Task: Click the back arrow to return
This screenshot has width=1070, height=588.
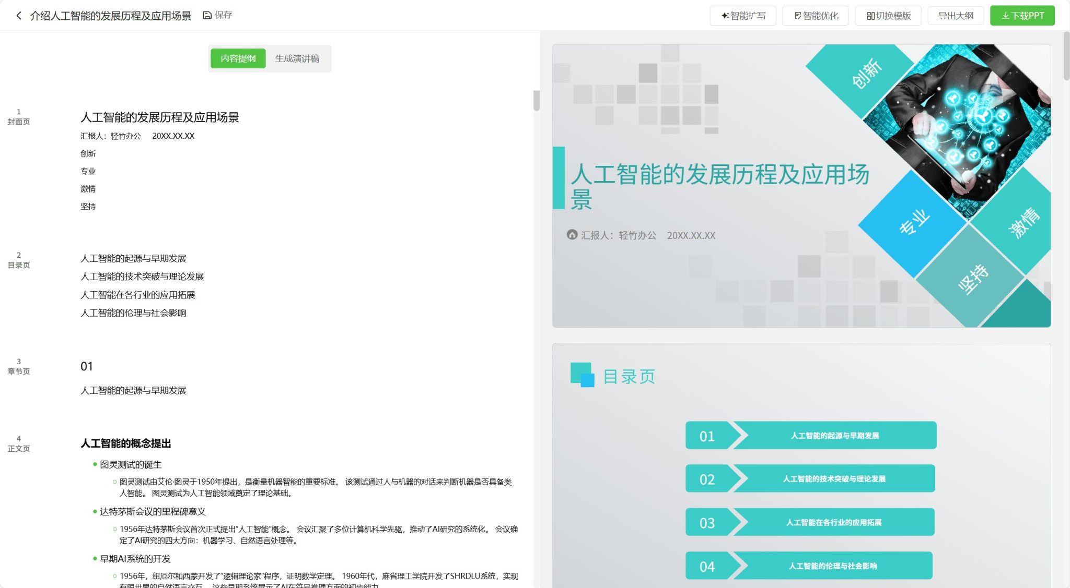Action: pyautogui.click(x=19, y=16)
